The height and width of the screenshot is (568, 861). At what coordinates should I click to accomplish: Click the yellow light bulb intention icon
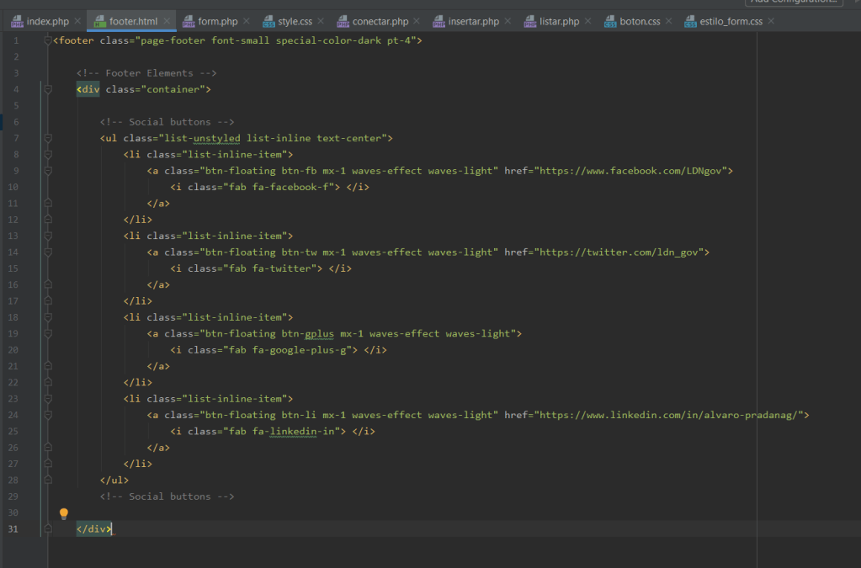[63, 513]
